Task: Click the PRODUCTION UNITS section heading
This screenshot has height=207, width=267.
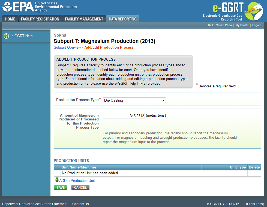Action: point(71,161)
